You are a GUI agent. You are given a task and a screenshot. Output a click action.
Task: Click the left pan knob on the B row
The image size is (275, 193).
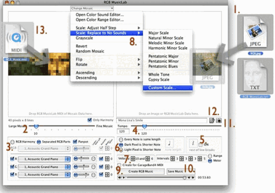click(x=76, y=175)
